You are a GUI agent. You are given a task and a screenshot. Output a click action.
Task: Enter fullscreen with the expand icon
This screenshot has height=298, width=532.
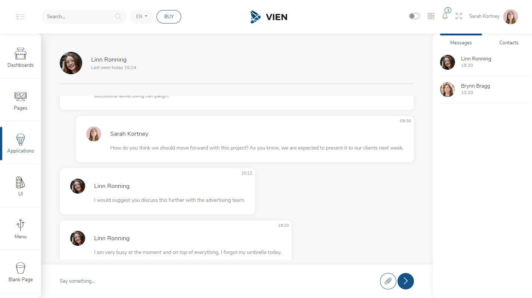459,16
